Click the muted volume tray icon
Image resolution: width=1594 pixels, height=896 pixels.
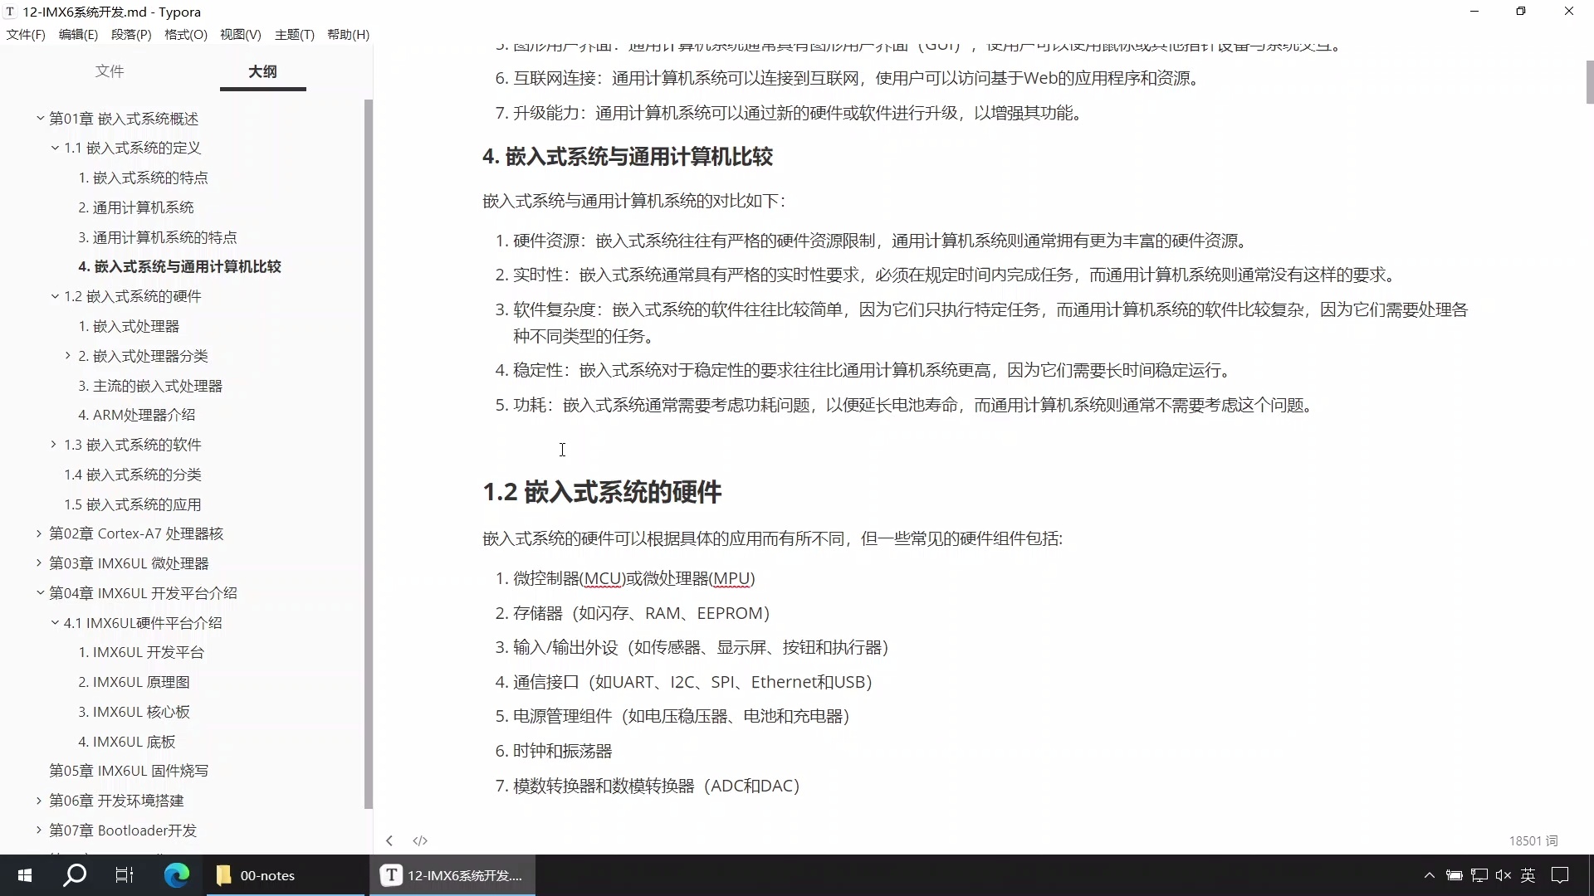[x=1503, y=875]
